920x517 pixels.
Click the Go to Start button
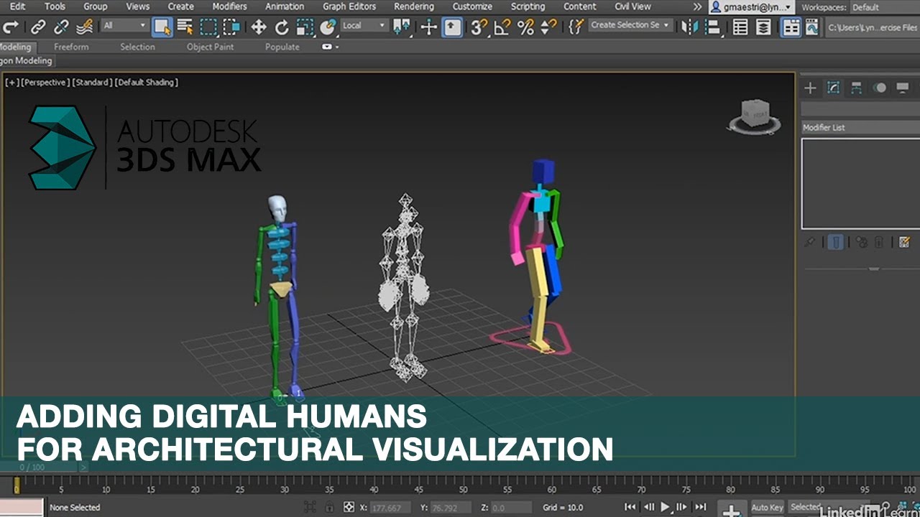[630, 507]
